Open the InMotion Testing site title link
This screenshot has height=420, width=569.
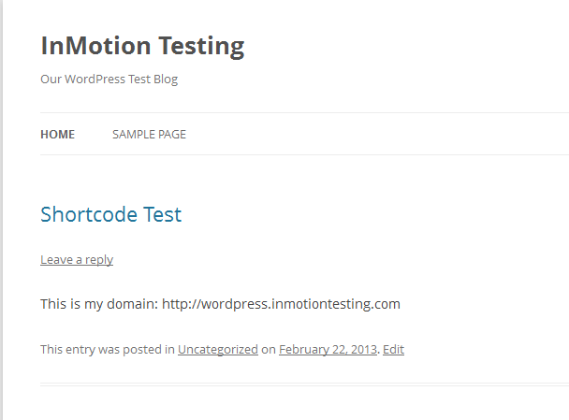pyautogui.click(x=142, y=46)
